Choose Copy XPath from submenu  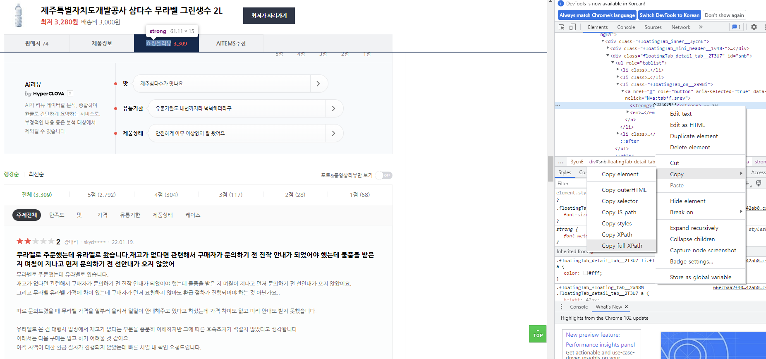pos(622,235)
